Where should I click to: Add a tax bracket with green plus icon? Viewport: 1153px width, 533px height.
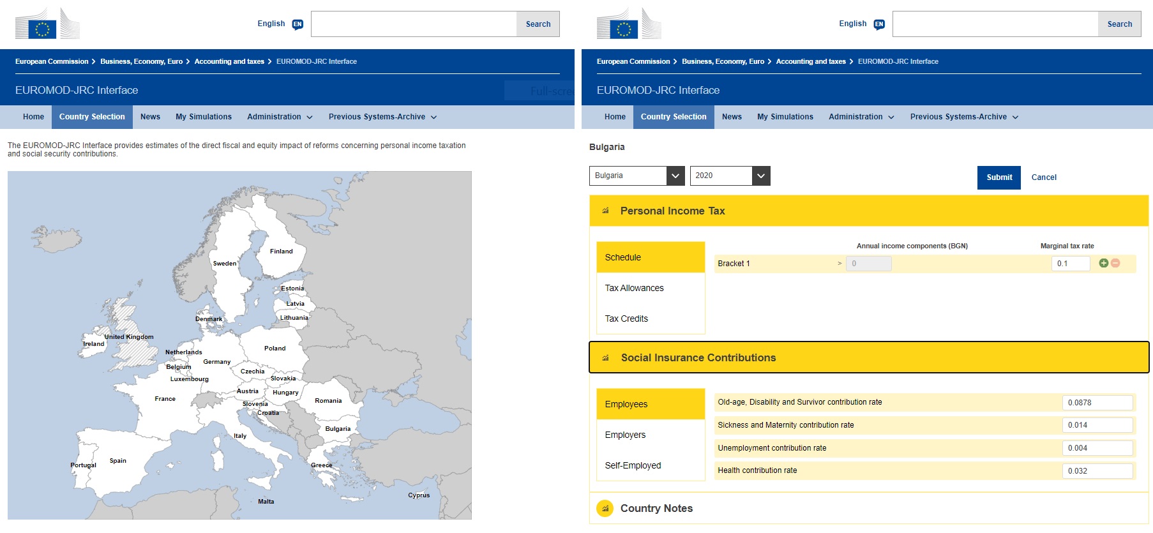tap(1103, 263)
